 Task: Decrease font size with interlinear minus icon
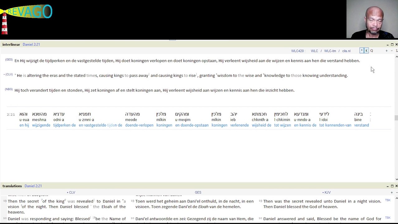pyautogui.click(x=392, y=51)
